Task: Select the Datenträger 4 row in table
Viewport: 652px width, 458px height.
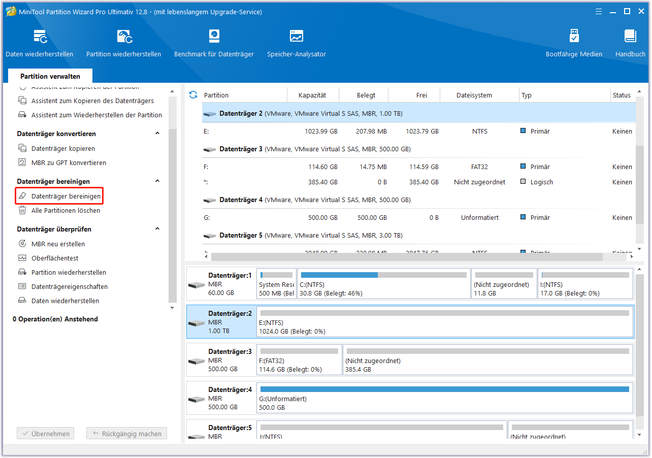Action: point(418,200)
